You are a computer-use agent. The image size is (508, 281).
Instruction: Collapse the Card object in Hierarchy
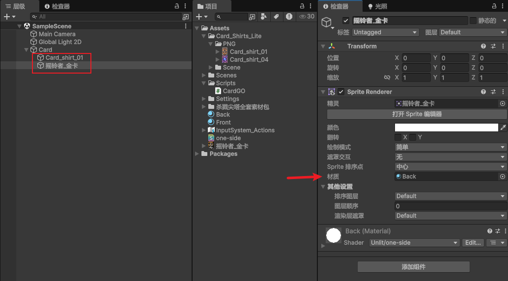pyautogui.click(x=26, y=50)
